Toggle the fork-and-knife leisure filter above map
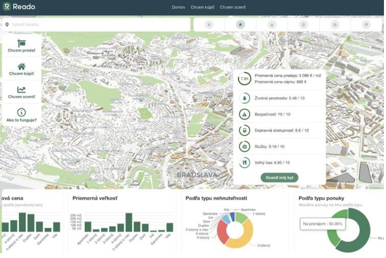The height and width of the screenshot is (258, 386). [x=366, y=25]
